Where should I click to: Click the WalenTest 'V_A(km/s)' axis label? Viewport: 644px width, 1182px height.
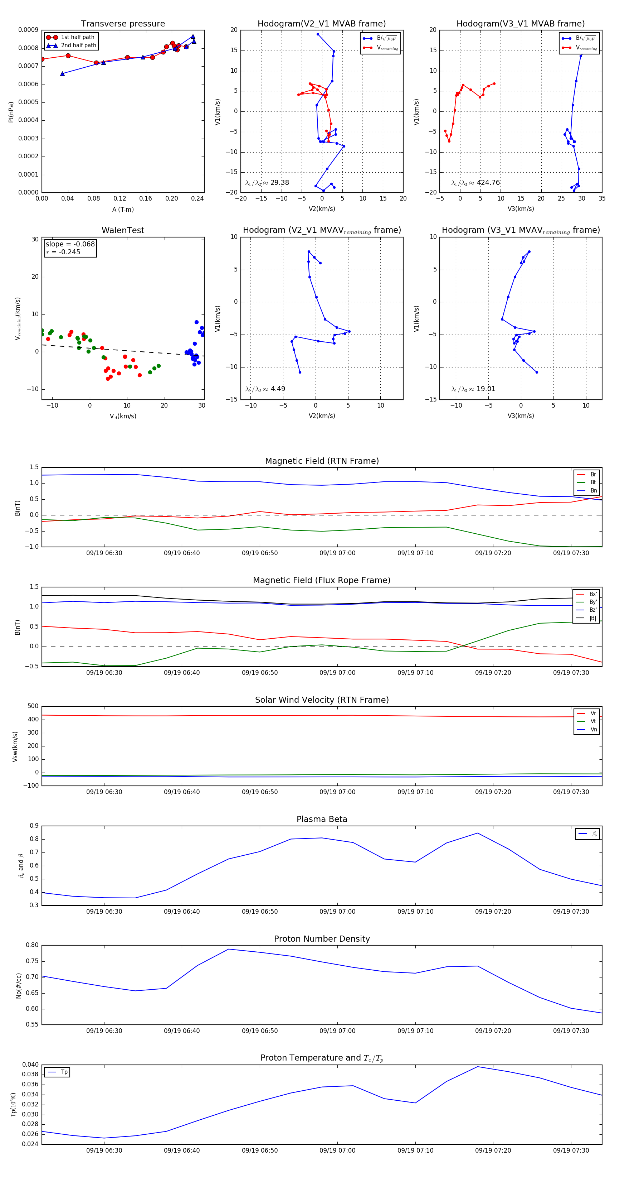pos(123,416)
